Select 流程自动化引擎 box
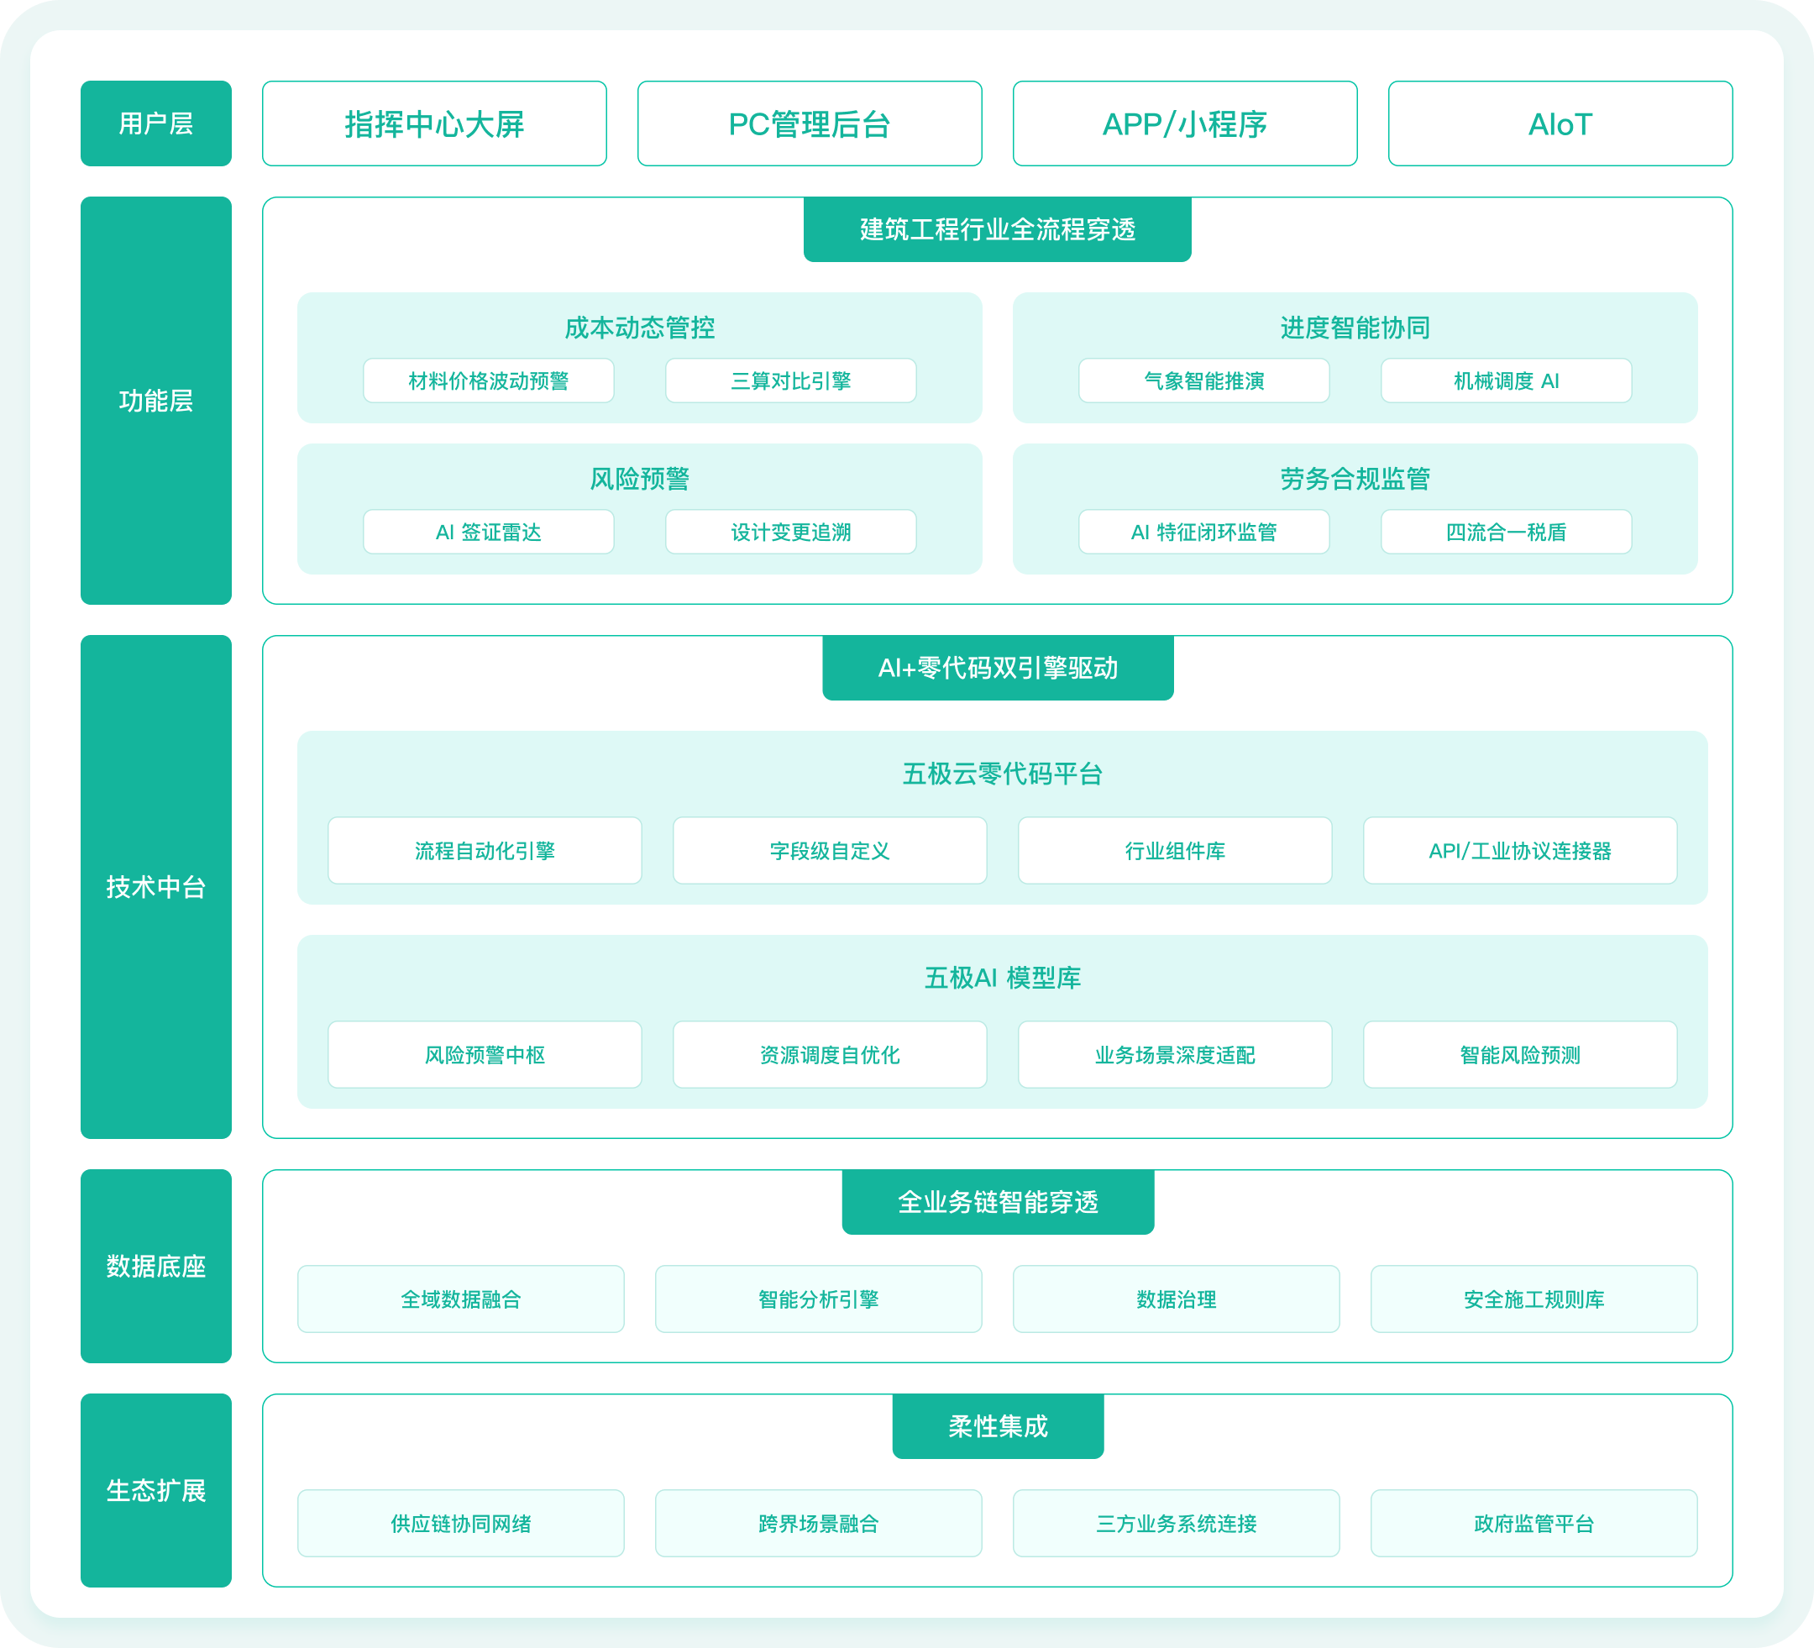Viewport: 1814px width, 1648px height. click(x=485, y=851)
